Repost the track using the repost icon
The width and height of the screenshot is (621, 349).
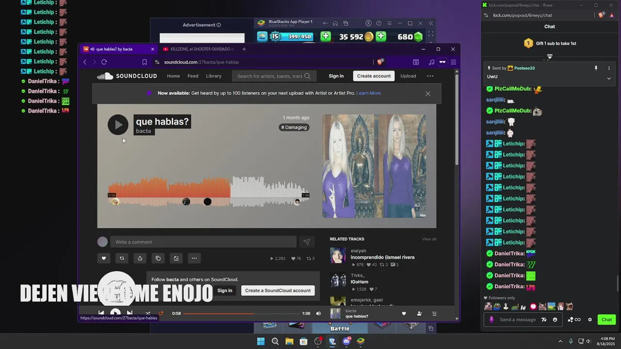tap(122, 258)
